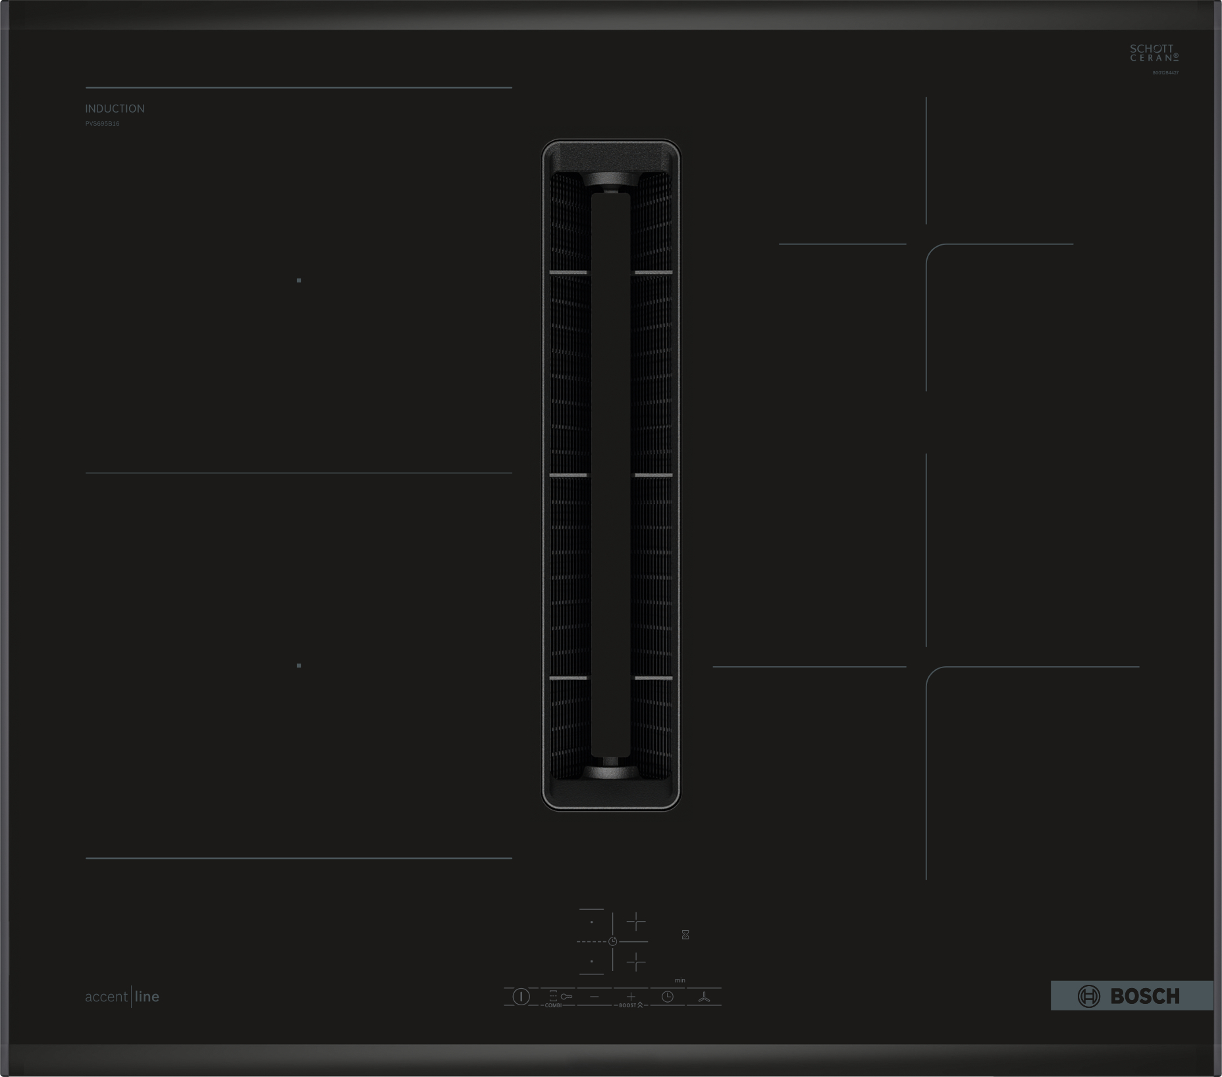Tap the main power on/off button
1222x1077 pixels.
click(x=521, y=997)
